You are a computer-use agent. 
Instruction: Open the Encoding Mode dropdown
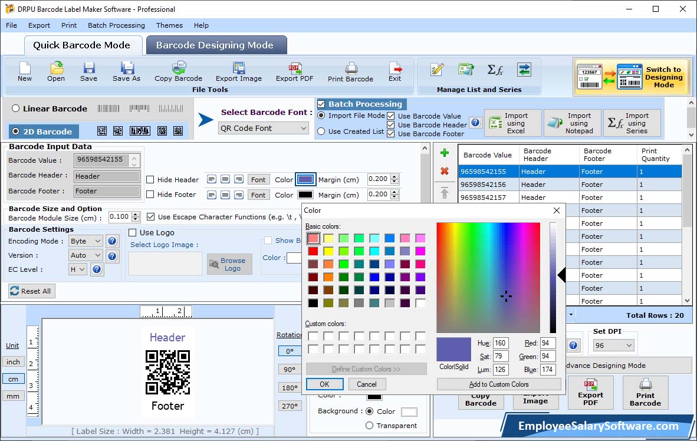[x=86, y=241]
